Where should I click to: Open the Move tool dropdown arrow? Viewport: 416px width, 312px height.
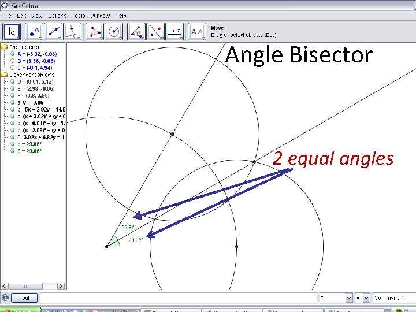point(18,39)
